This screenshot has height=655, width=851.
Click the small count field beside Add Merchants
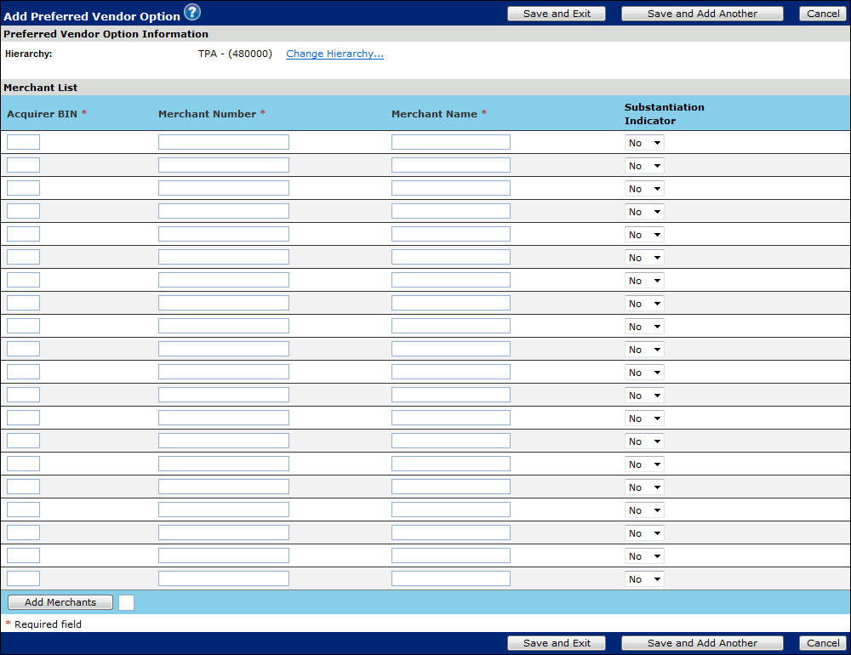[x=126, y=602]
